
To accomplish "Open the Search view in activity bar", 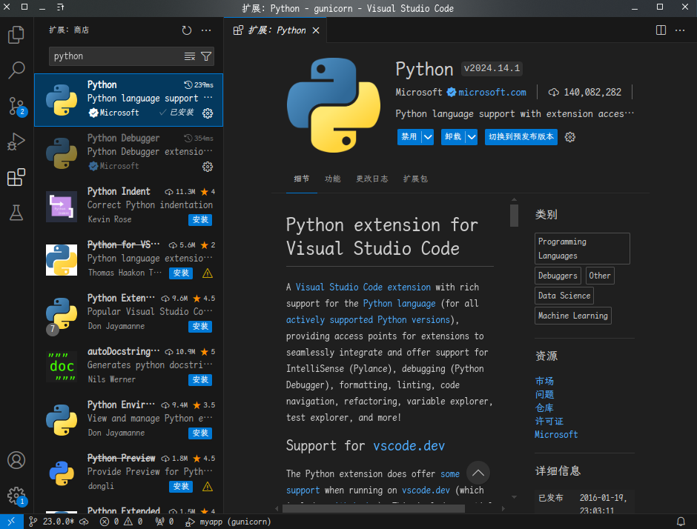I will (x=16, y=70).
